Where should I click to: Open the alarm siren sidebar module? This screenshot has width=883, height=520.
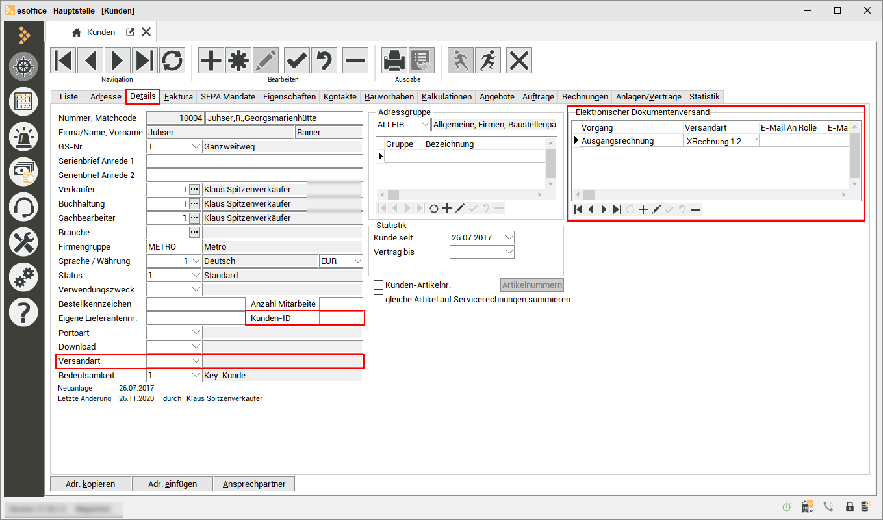(23, 136)
